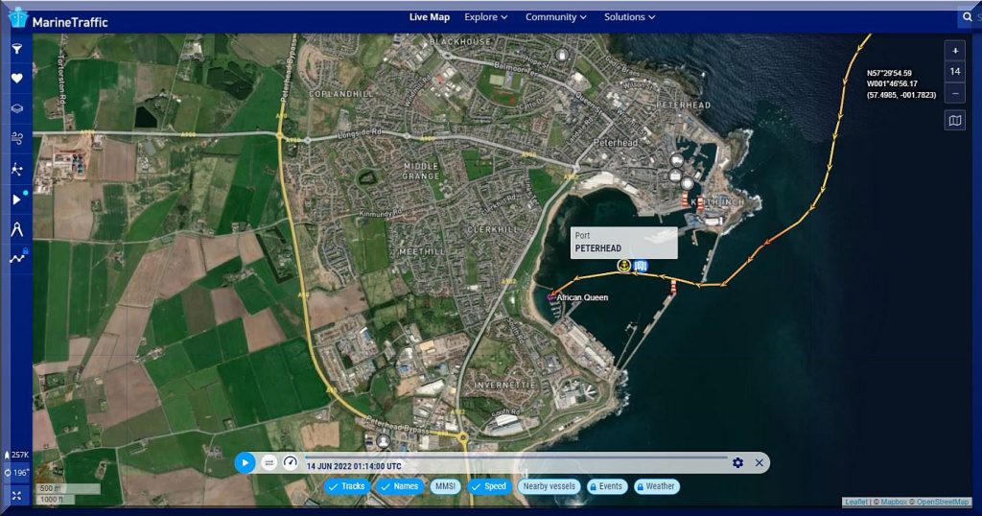The height and width of the screenshot is (516, 982).
Task: Open playback settings gear icon
Action: point(737,463)
